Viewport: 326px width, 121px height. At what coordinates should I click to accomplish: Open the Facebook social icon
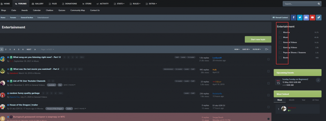point(293,18)
